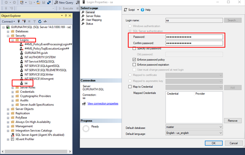
Task: Enable Enforce password expiration
Action: [x=134, y=65]
